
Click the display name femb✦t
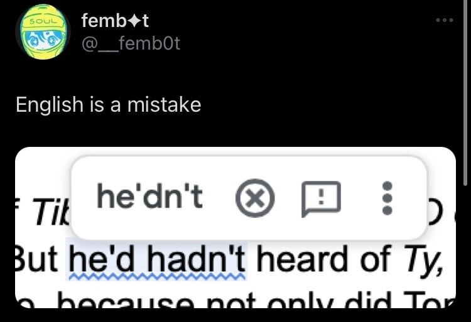(115, 21)
